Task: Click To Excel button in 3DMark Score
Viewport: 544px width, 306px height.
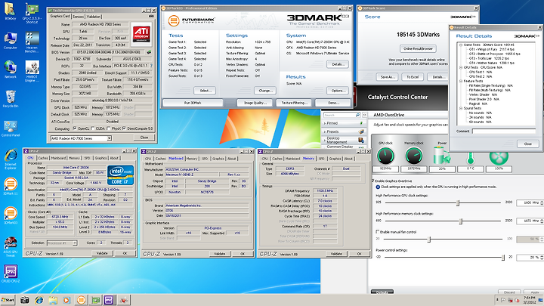Action: [413, 77]
